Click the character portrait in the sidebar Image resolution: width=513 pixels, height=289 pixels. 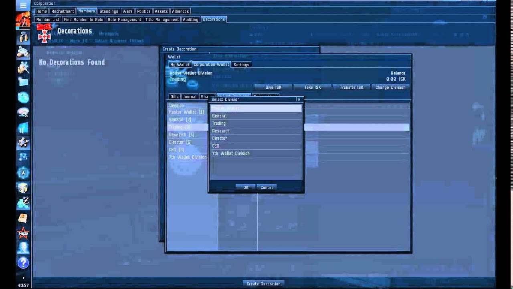coord(23,20)
